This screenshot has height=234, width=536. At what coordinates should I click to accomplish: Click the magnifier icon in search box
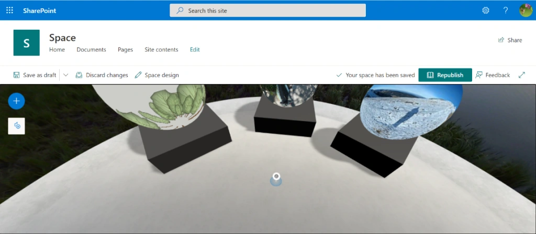tap(180, 10)
